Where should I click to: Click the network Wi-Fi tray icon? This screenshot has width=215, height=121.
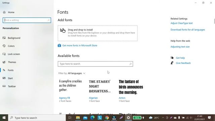187,118
